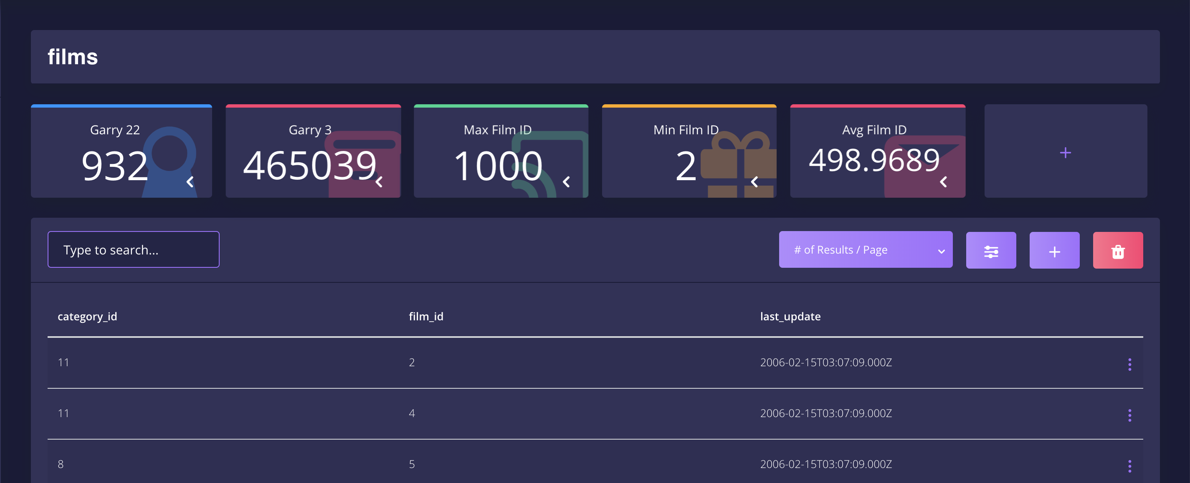Viewport: 1190px width, 483px height.
Task: Expand chevron on Max Film ID card
Action: [x=566, y=182]
